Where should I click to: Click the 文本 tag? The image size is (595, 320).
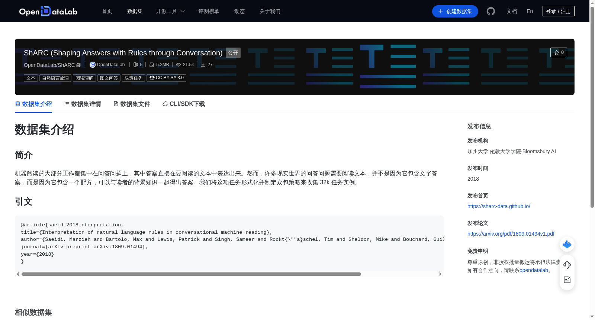click(31, 78)
